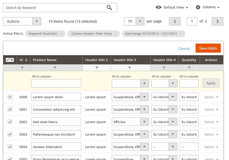229x160 pixels.
Task: Click the Product Name column filter funnel
Action: click(55, 68)
